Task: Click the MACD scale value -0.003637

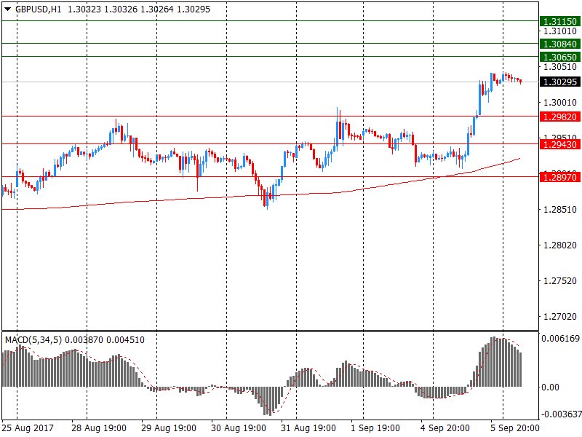Action: coord(561,414)
